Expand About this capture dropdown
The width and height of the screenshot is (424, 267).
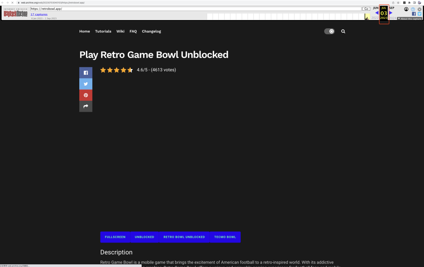[409, 19]
